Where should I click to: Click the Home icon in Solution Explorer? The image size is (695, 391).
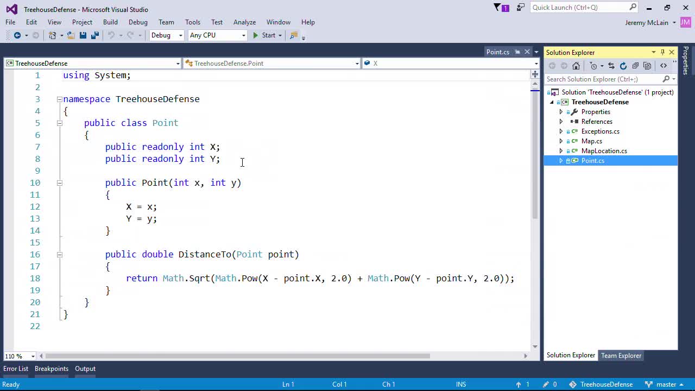pyautogui.click(x=576, y=66)
